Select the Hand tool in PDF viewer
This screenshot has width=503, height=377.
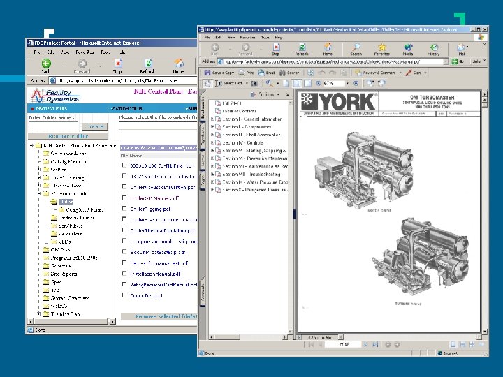click(207, 83)
